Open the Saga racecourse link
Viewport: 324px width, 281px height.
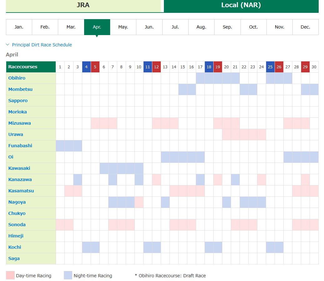[x=14, y=258]
